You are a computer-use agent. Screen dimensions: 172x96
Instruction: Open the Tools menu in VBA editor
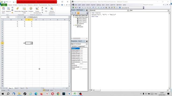coord(107,5)
